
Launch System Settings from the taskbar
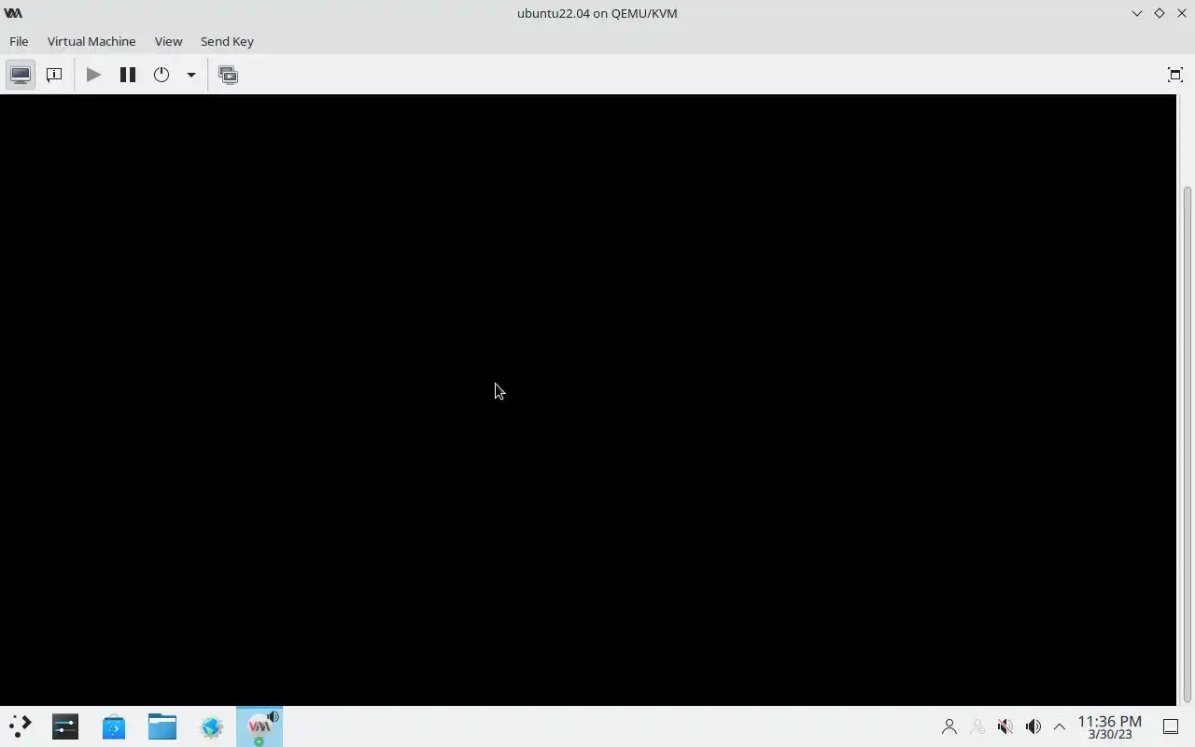(x=65, y=726)
